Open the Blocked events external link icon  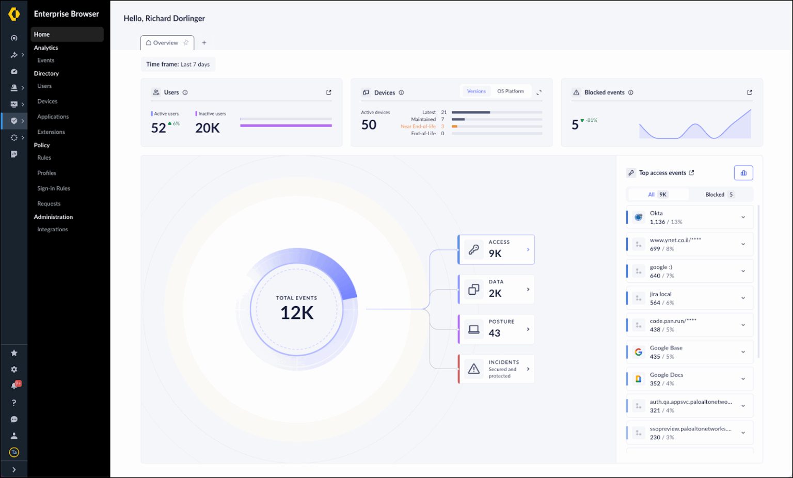coord(749,92)
